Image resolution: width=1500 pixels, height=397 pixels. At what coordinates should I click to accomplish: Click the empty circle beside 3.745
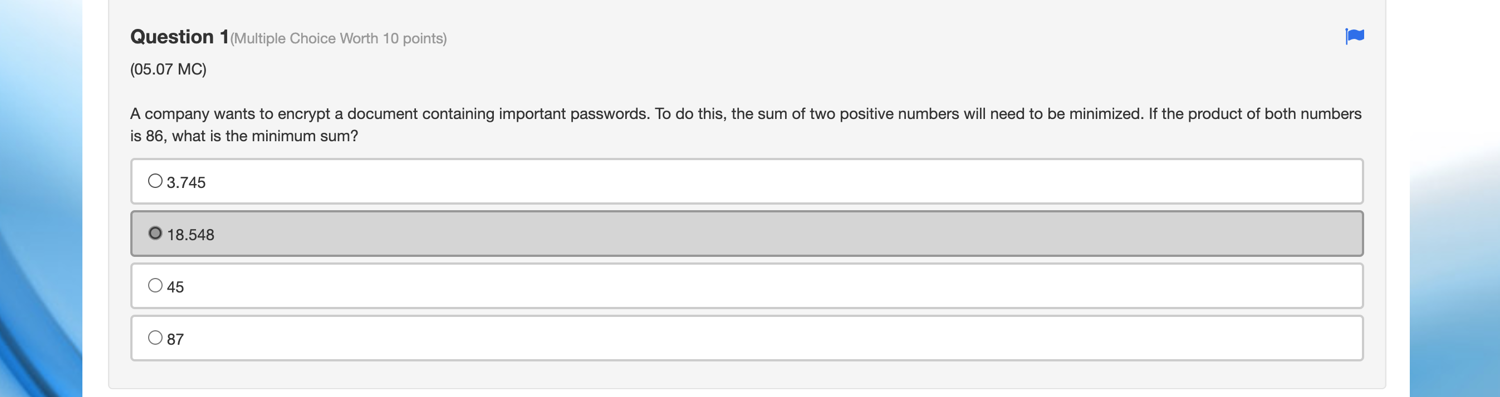coord(155,180)
